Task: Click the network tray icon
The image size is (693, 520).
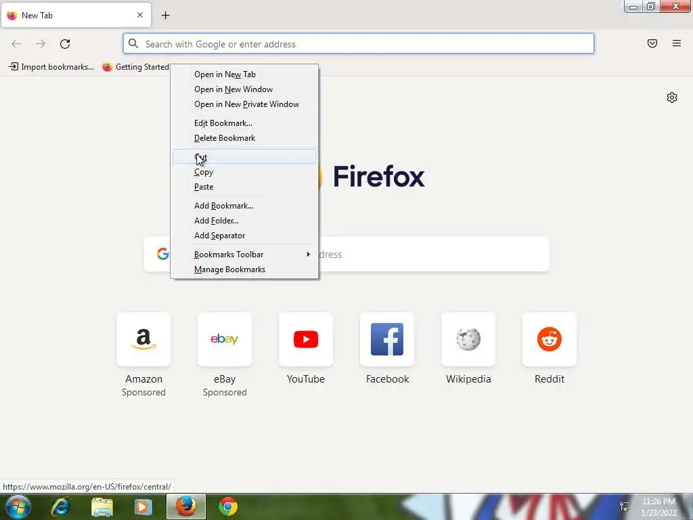Action: [x=625, y=506]
